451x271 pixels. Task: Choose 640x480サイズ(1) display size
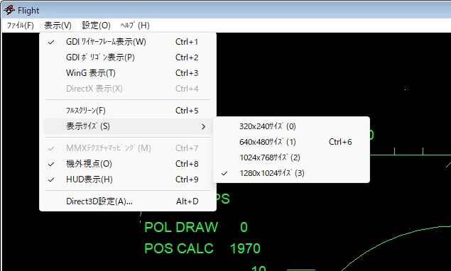(x=291, y=142)
